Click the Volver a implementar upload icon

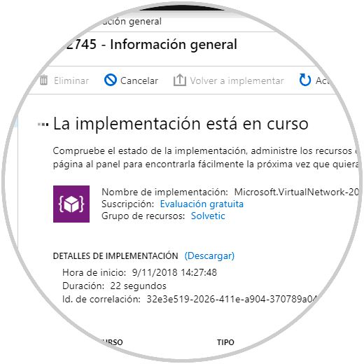(180, 80)
